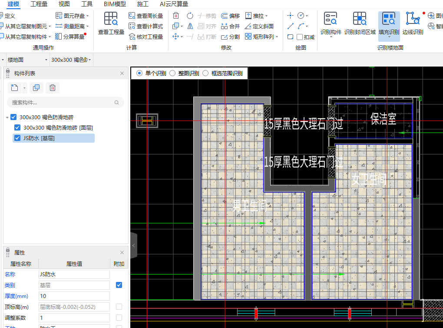Image resolution: width=443 pixels, height=328 pixels.
Task: Click the 核对工程量 button
Action: tap(145, 37)
